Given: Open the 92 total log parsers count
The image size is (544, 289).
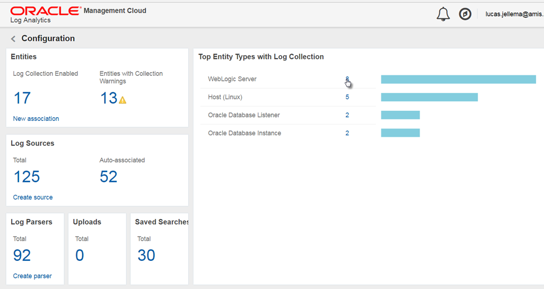Looking at the screenshot, I should point(22,256).
